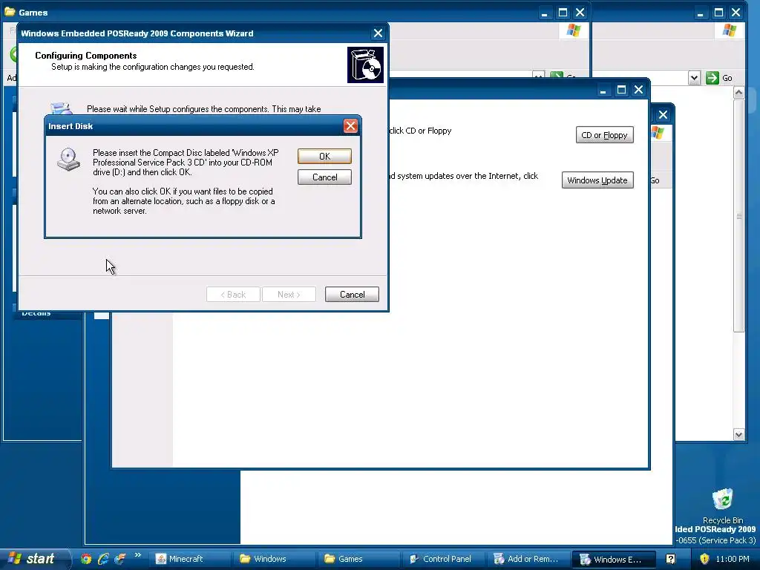760x570 pixels.
Task: Click scrollbar up arrow in right window
Action: [x=738, y=92]
